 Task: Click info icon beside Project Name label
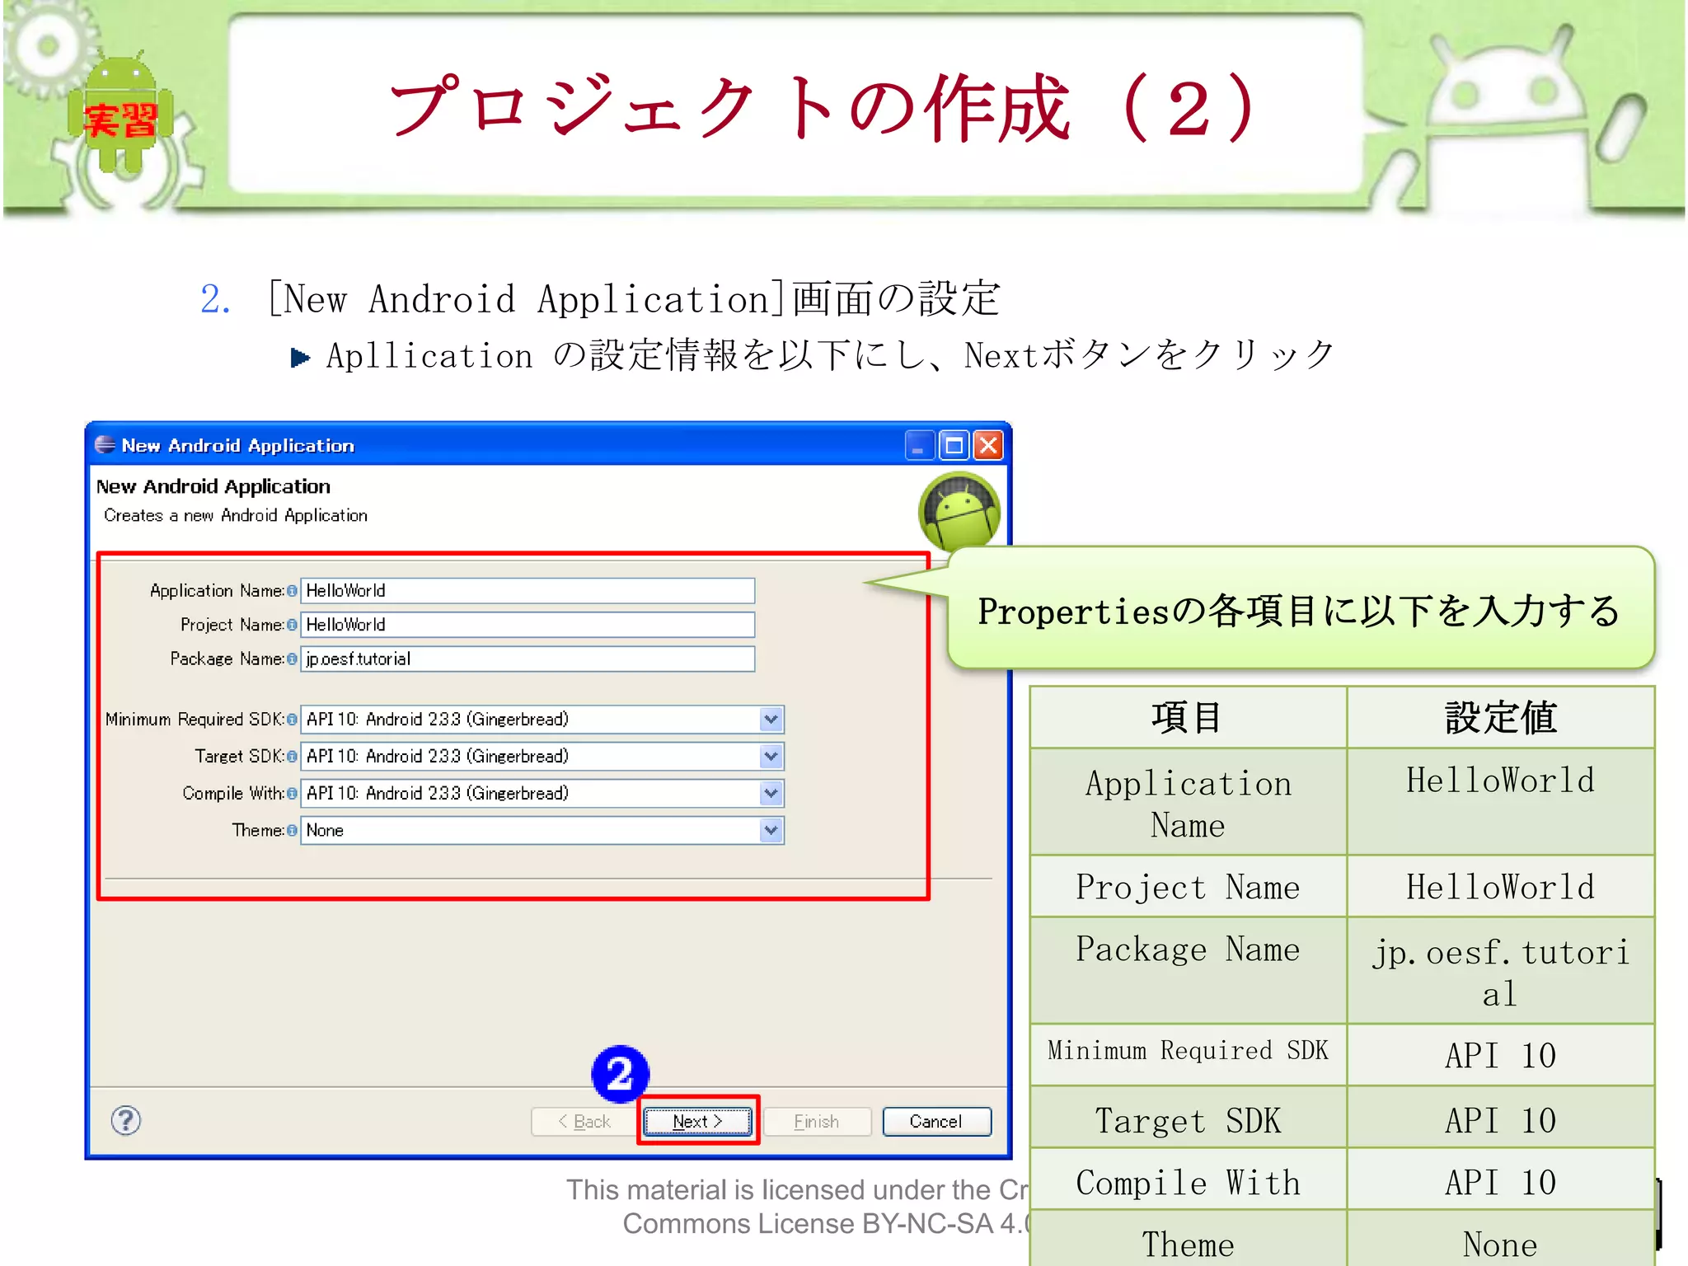pyautogui.click(x=292, y=626)
